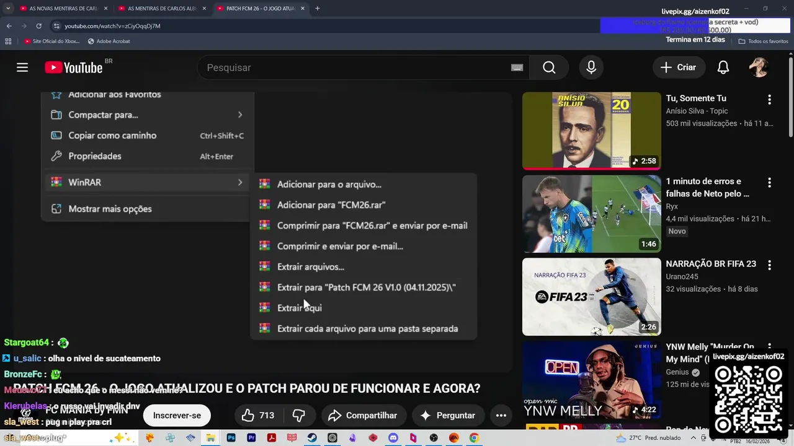Open Google Chrome from the taskbar

[474, 438]
